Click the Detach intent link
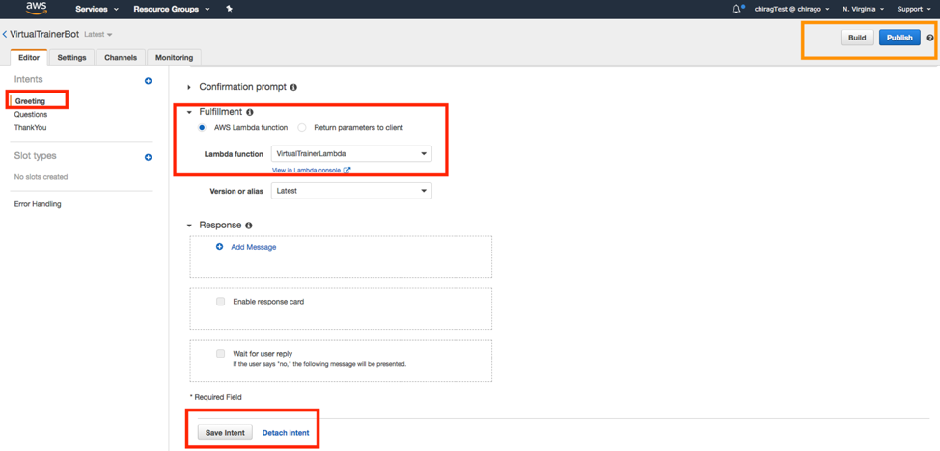 286,433
